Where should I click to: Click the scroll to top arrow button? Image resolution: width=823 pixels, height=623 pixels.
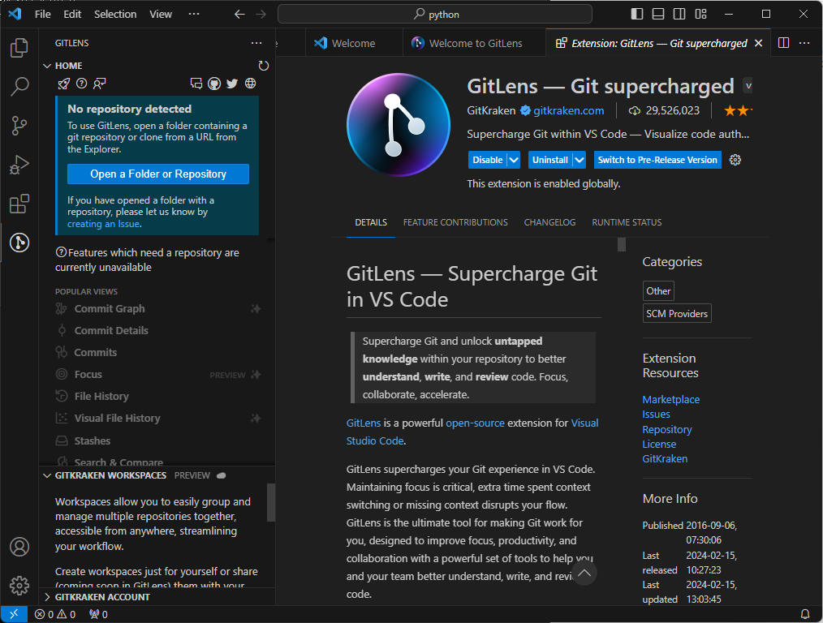click(584, 574)
